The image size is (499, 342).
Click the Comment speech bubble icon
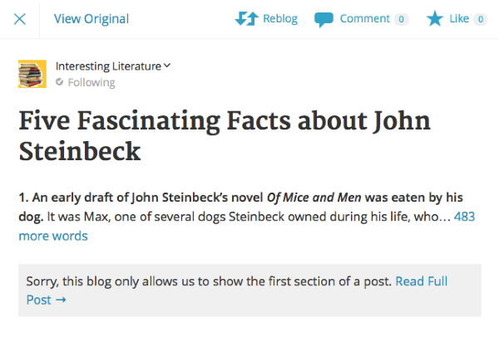click(324, 19)
